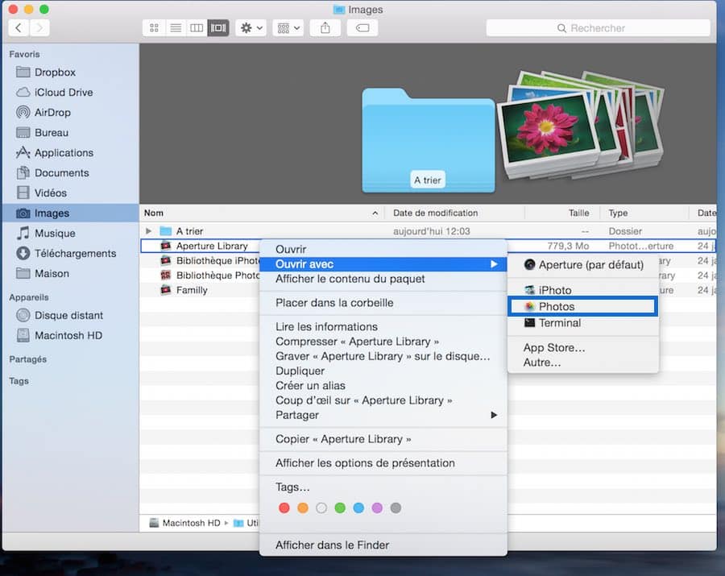Choose Afficher dans le Finder
725x576 pixels.
pos(383,545)
